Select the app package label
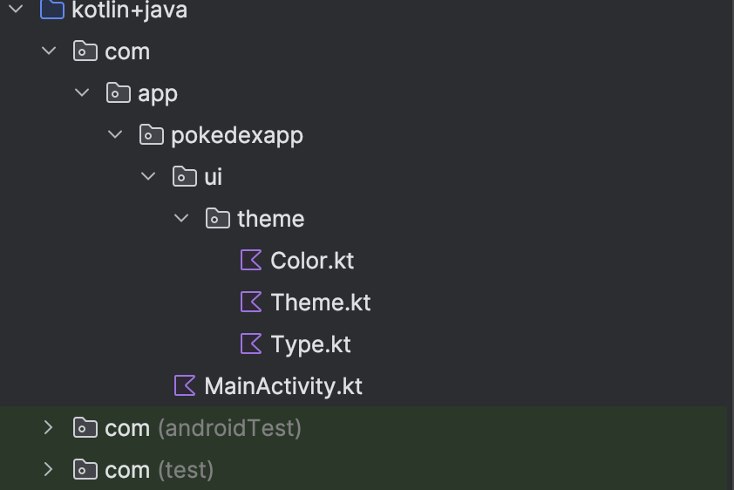The image size is (734, 490). point(158,92)
